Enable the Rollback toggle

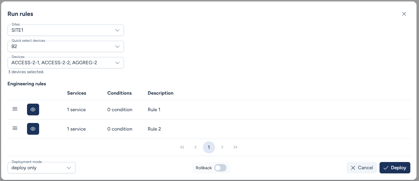(220, 168)
